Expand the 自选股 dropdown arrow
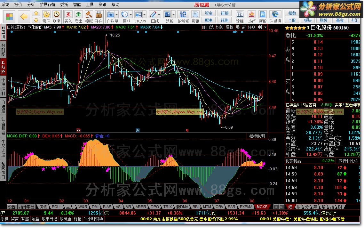 [116, 15]
